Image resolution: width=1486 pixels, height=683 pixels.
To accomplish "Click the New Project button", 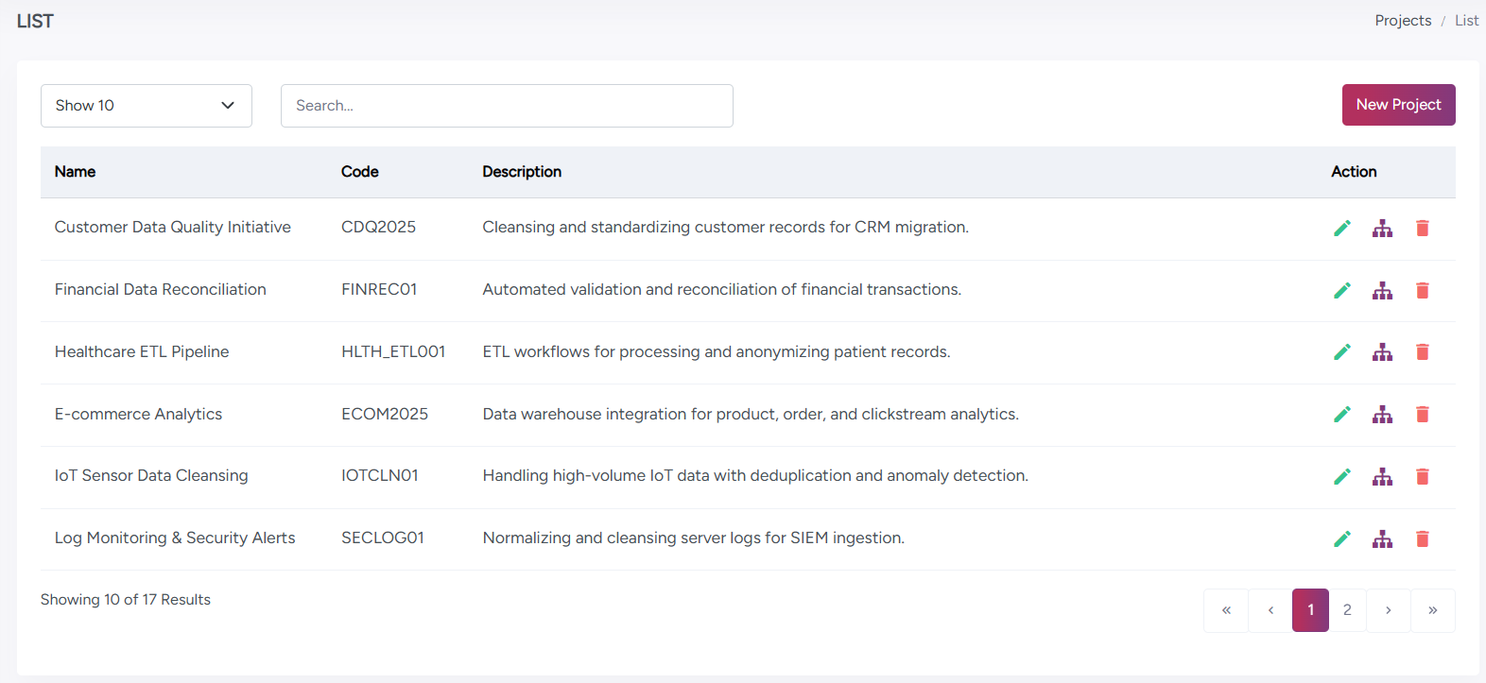I will tap(1398, 105).
